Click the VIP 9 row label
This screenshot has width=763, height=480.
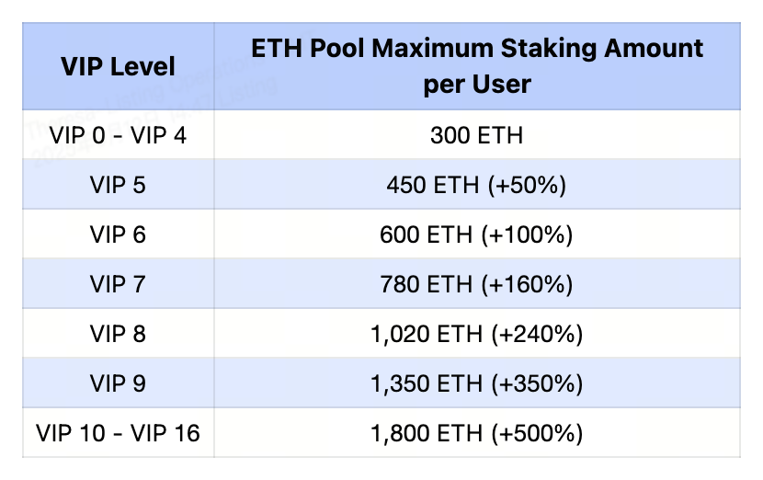[118, 383]
